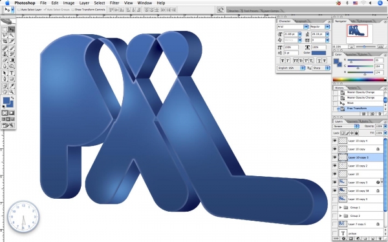Screen dimensions: 388x242
Task: Expand the Group 2 folder
Action: (341, 216)
